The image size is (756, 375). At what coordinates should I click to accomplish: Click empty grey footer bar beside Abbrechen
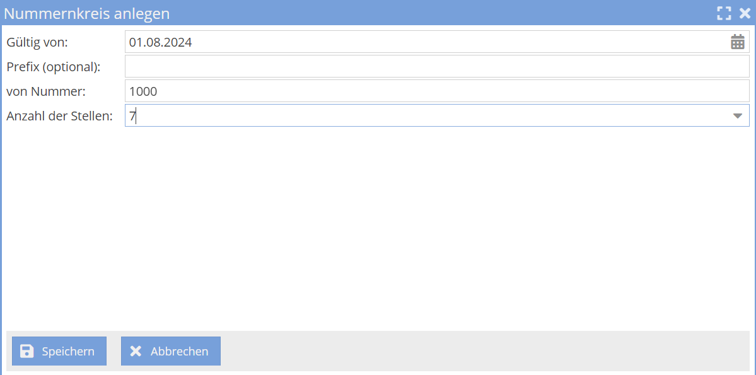tap(479, 351)
